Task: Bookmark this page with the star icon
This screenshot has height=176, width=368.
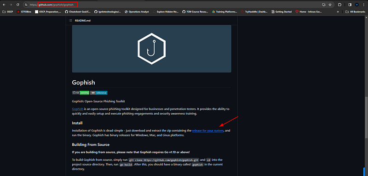Action: (x=330, y=5)
